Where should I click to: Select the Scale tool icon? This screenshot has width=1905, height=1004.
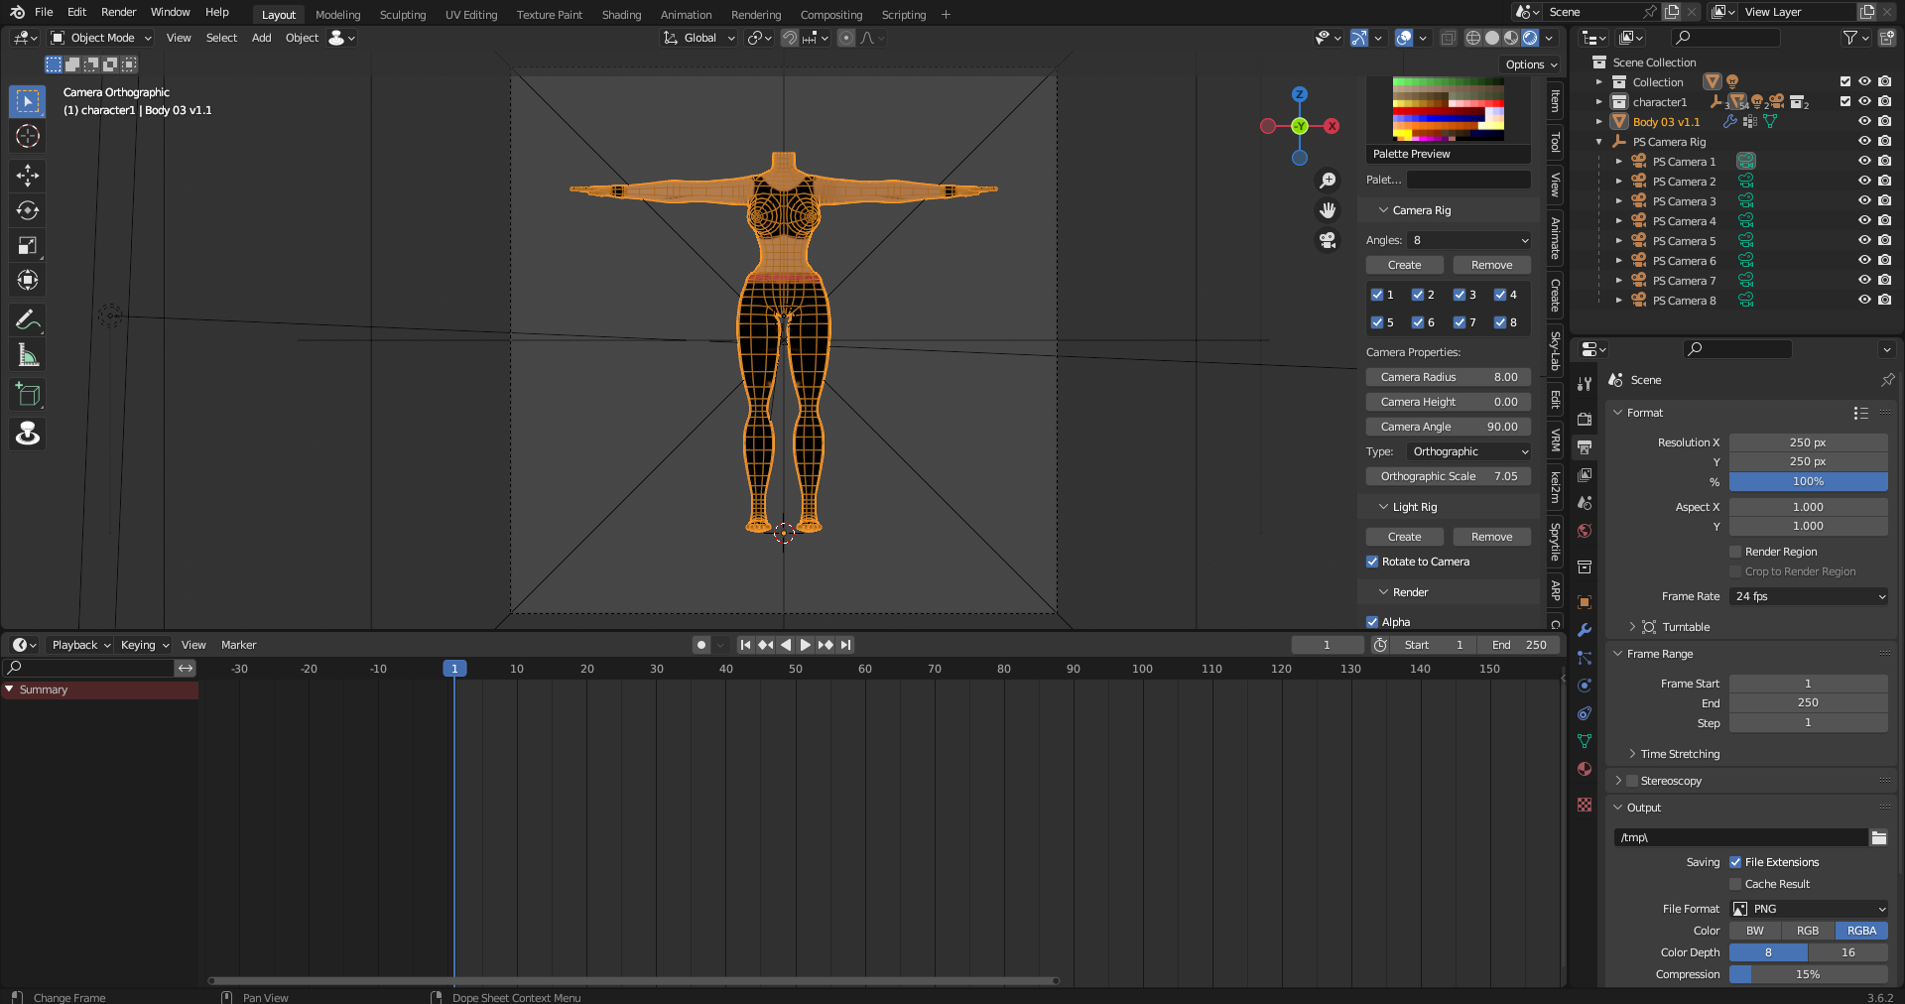click(x=28, y=246)
